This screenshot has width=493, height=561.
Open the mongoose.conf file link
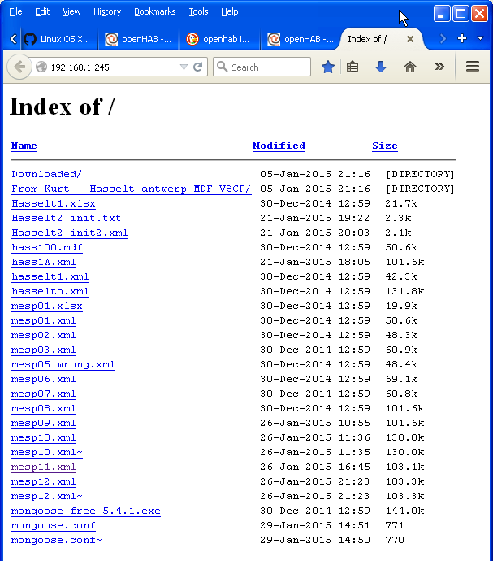[x=53, y=525]
